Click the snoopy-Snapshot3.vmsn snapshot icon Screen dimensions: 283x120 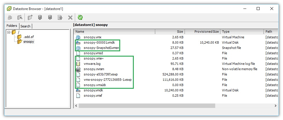coord(78,48)
